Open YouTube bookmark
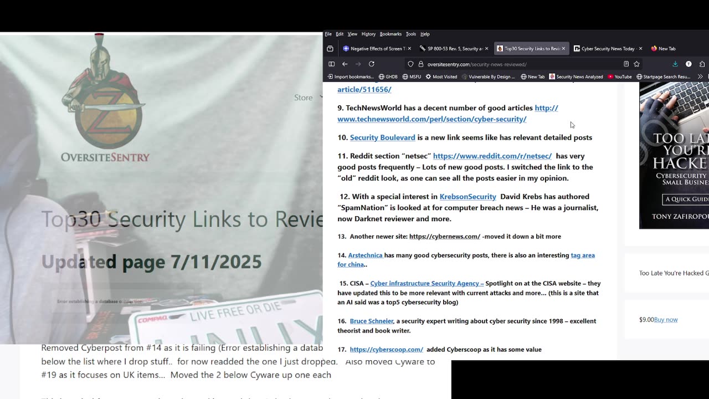This screenshot has width=709, height=399. point(620,76)
